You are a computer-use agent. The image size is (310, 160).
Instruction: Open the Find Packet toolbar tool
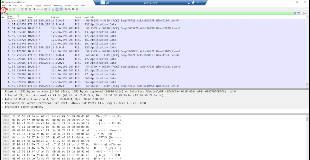click(x=34, y=9)
